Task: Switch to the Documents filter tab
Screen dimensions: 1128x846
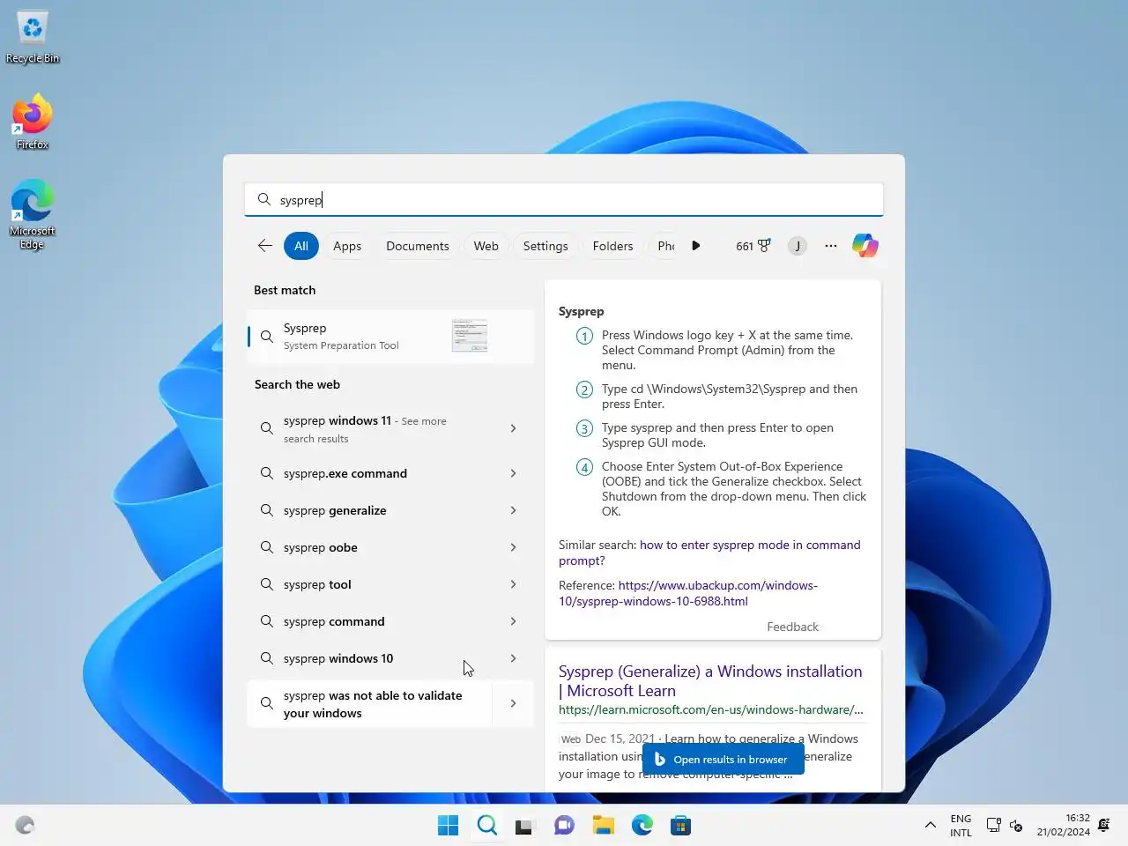Action: click(x=418, y=246)
